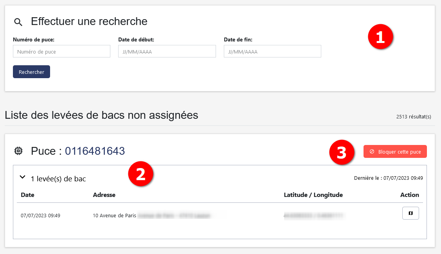Screen dimensions: 441x254
Task: Select the Date column header
Action: click(x=27, y=195)
